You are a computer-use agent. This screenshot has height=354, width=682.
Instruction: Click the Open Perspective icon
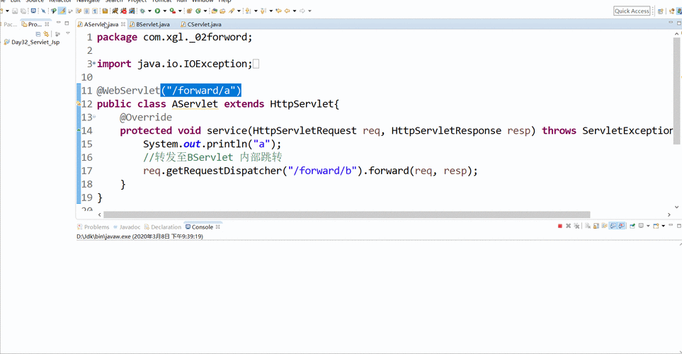(661, 11)
